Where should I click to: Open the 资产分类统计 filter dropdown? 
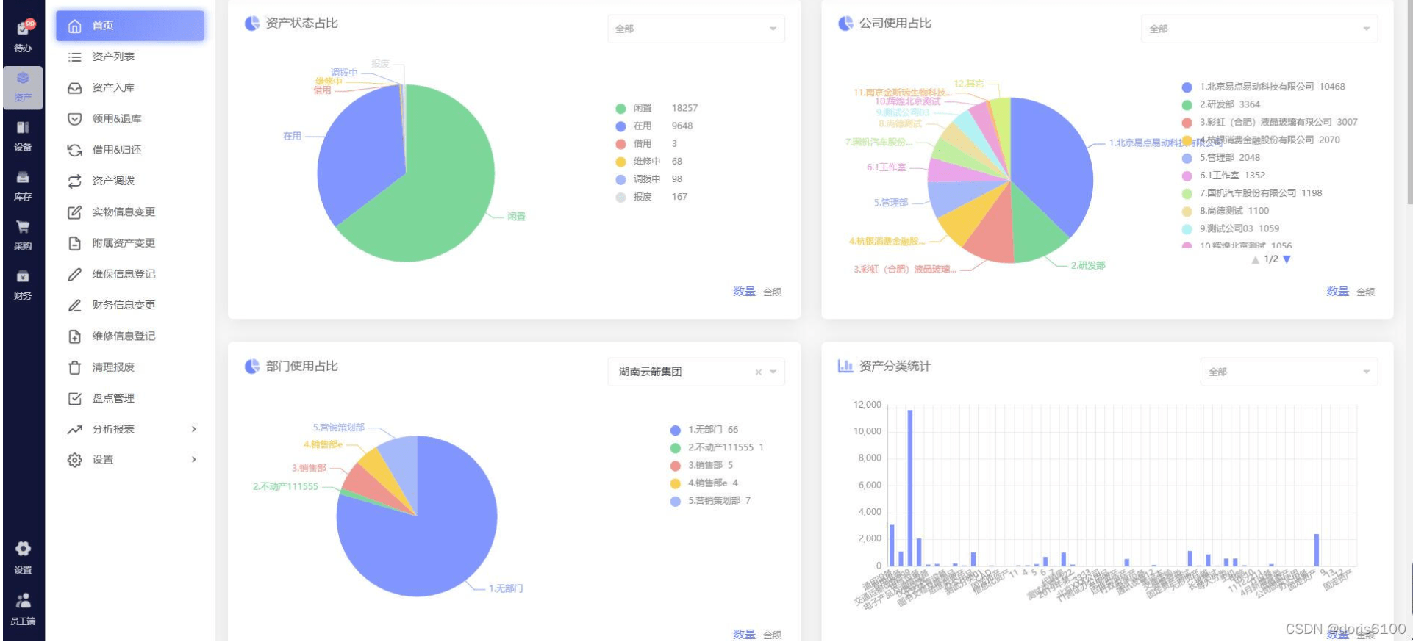click(x=1289, y=372)
